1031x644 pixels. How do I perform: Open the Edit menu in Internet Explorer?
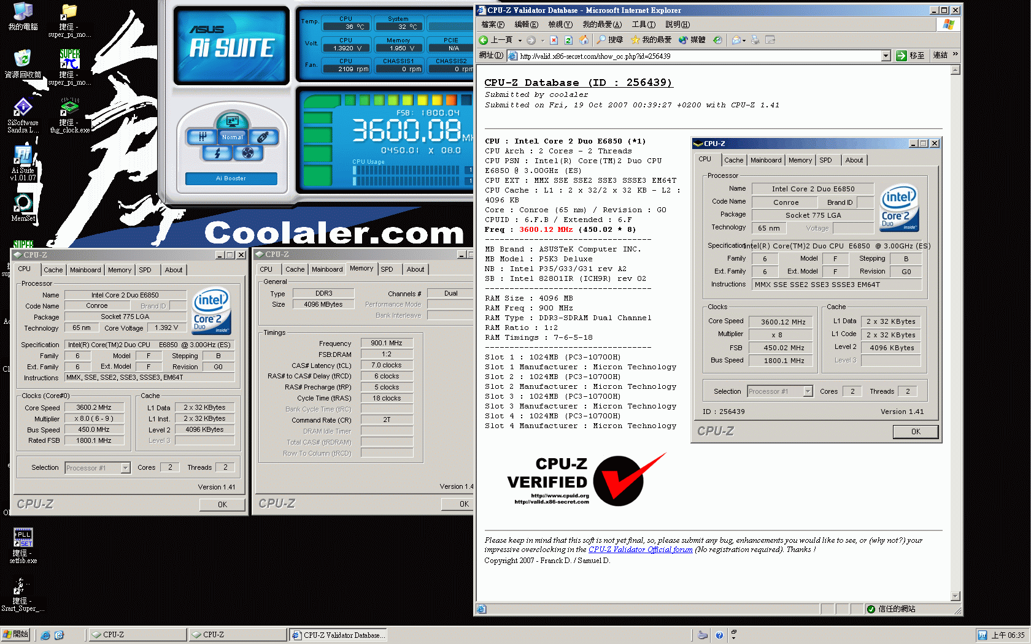point(526,25)
